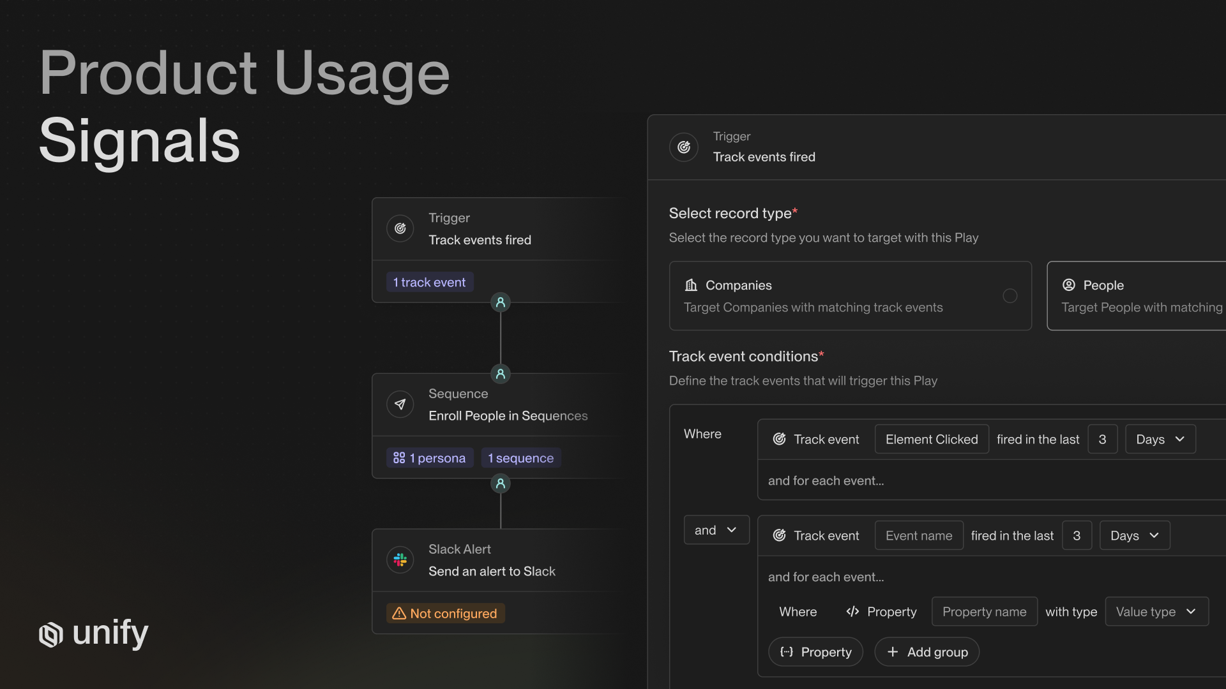Click the Trigger target icon in flow node

point(400,228)
